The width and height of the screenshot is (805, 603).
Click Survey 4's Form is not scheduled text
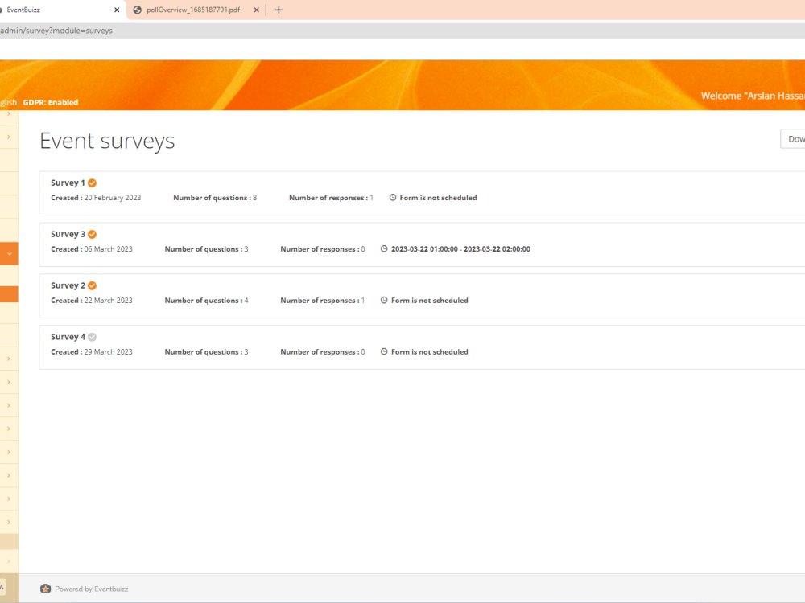pyautogui.click(x=430, y=351)
